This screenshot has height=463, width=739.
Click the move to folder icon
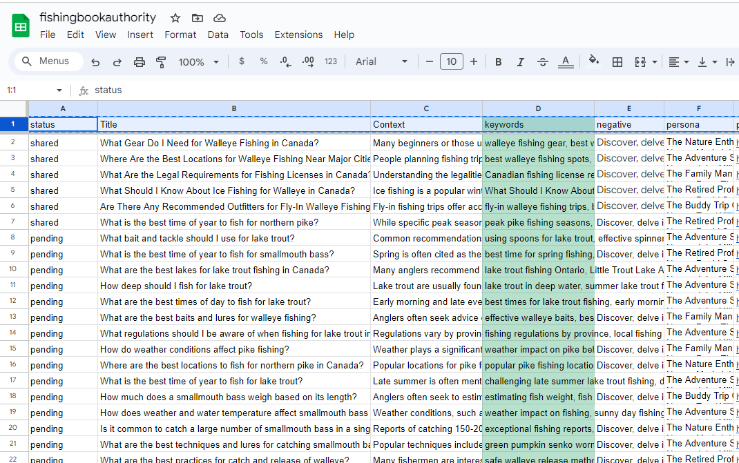(x=198, y=18)
